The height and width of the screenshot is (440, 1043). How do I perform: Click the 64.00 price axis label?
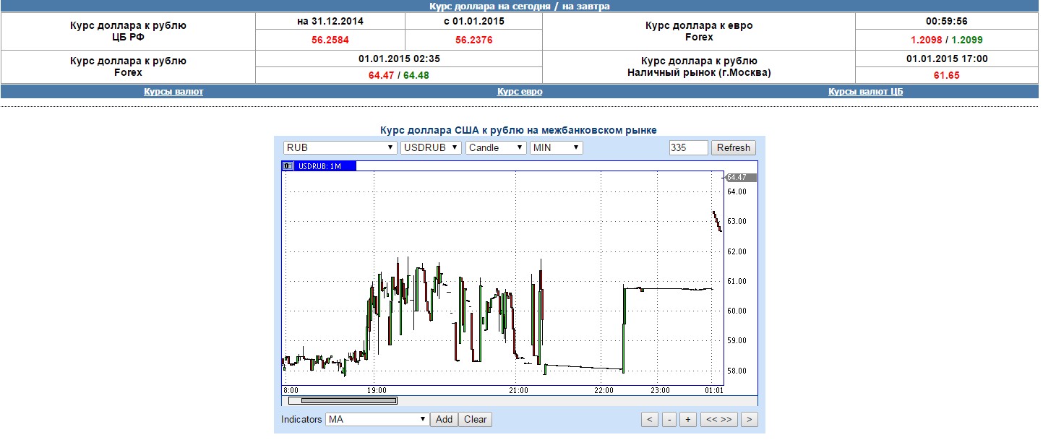point(737,191)
